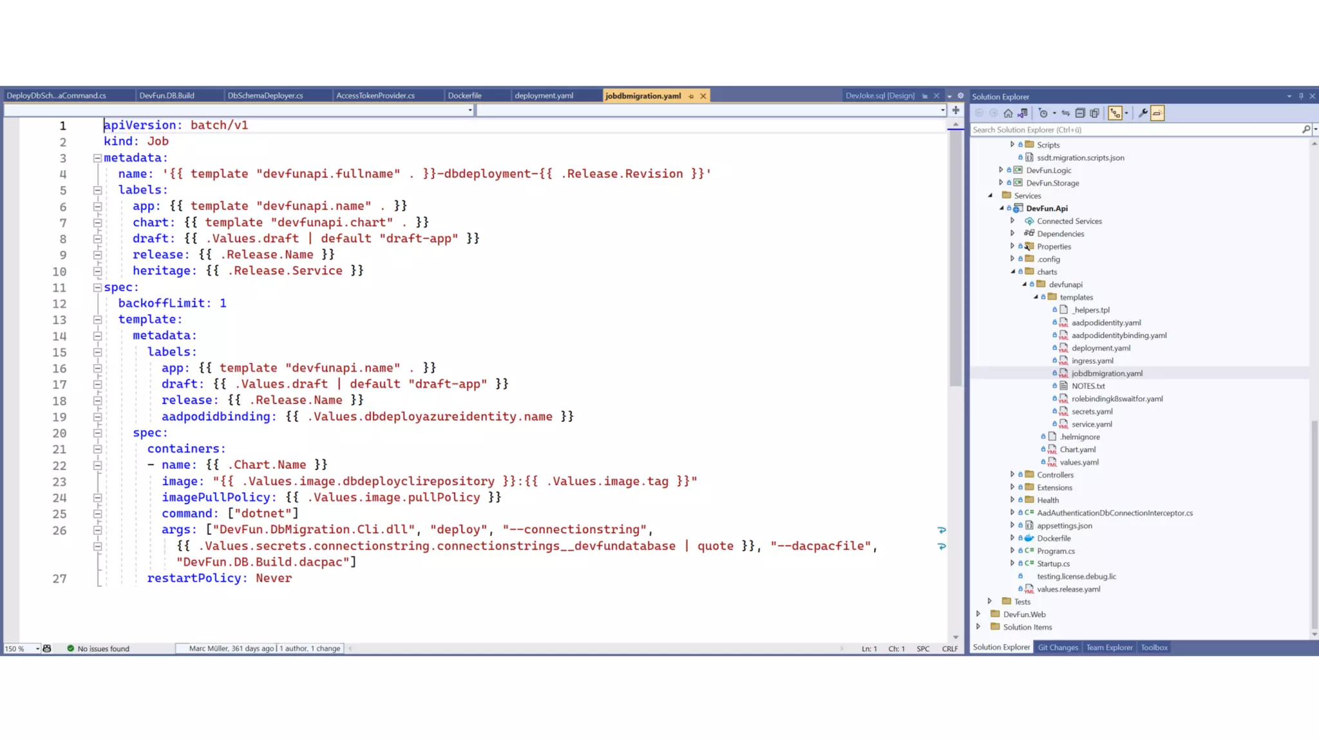Image resolution: width=1319 pixels, height=742 pixels.
Task: Click 'No issues found' status indicator
Action: point(103,649)
